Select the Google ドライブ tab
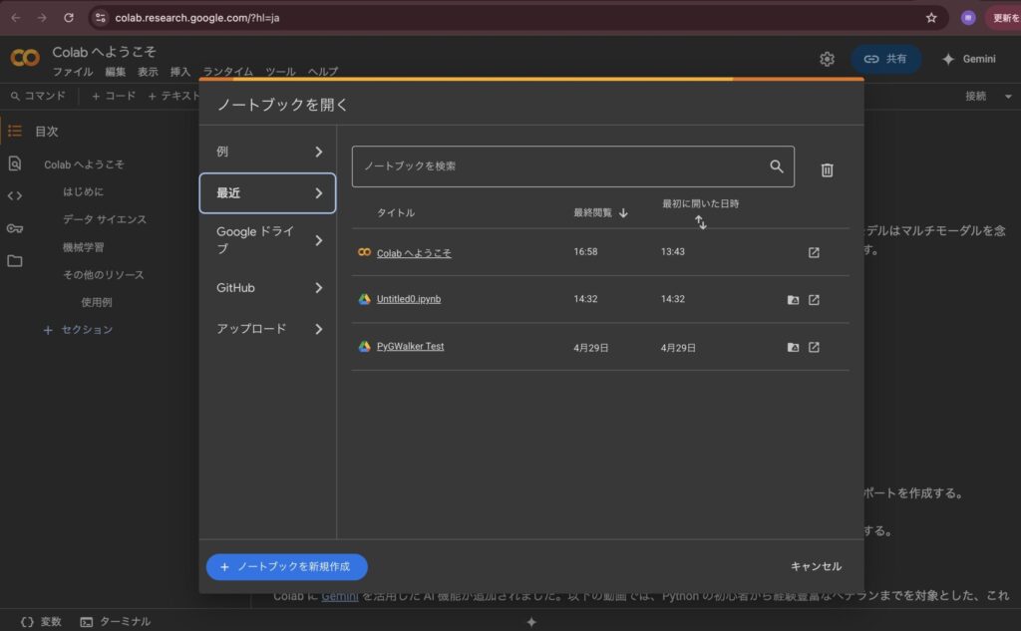Viewport: 1021px width, 631px height. pos(267,240)
